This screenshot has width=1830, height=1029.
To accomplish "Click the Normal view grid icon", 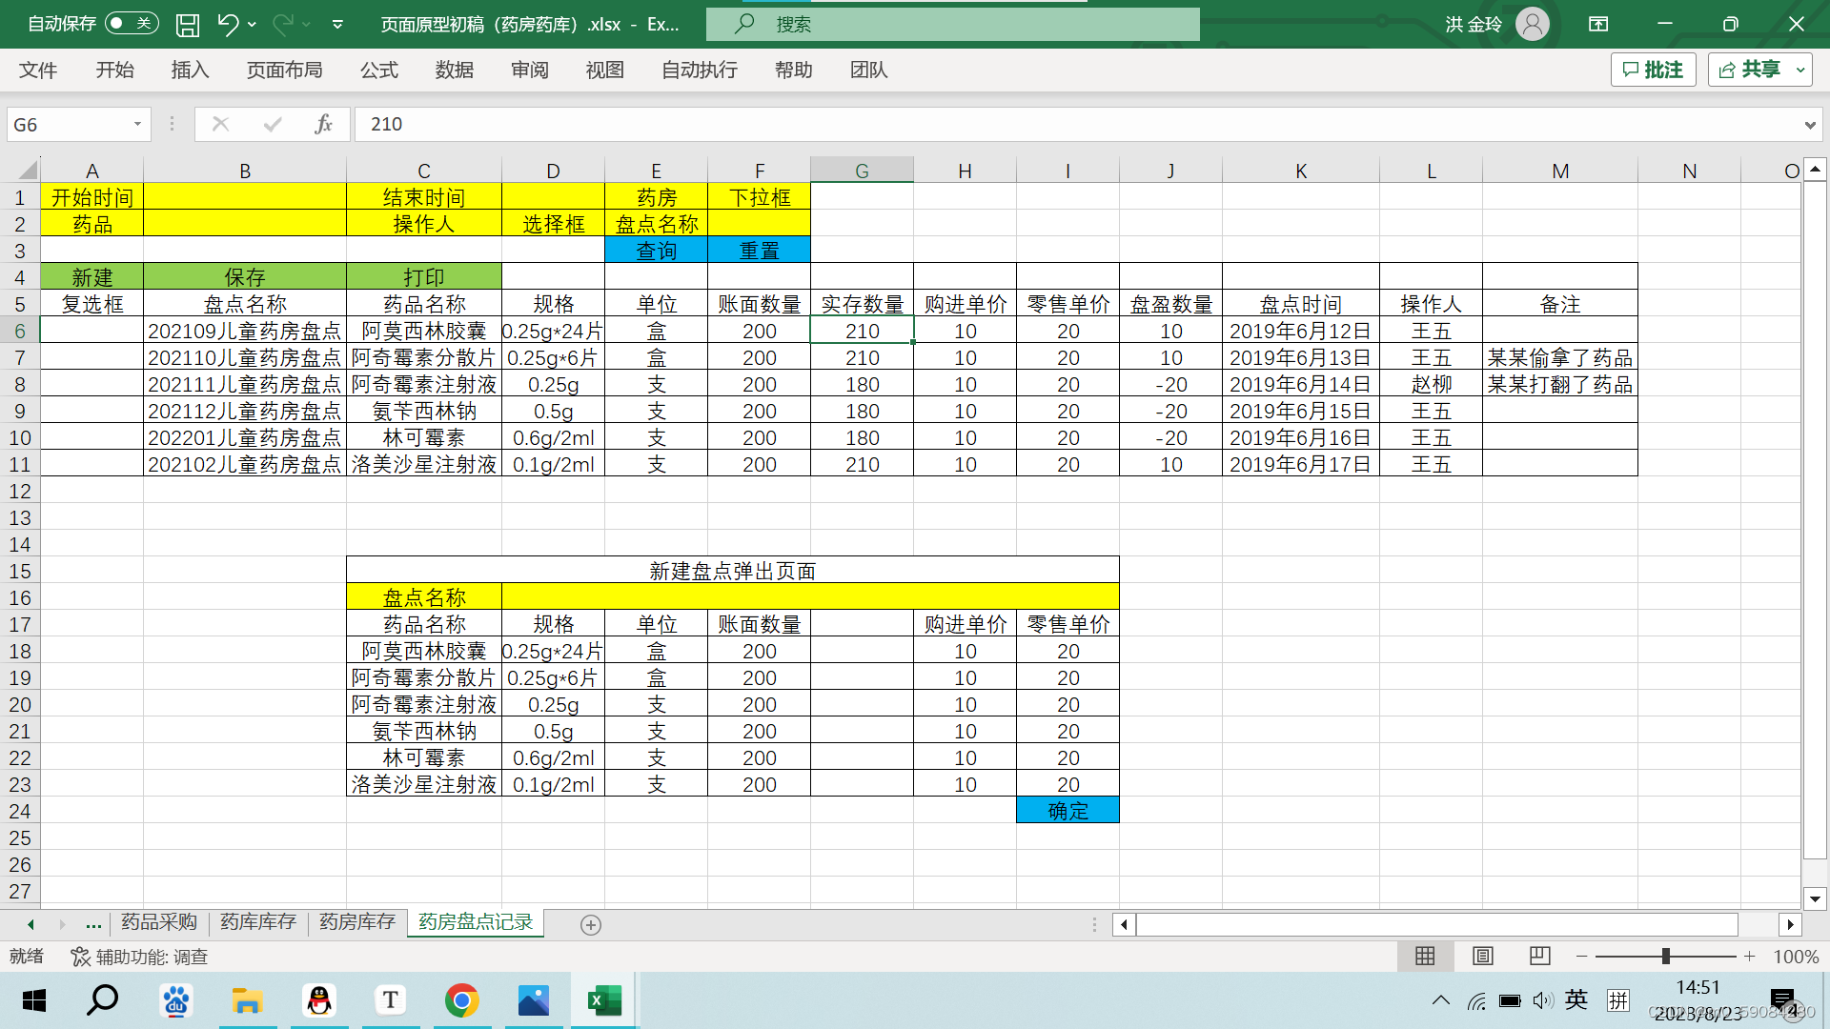I will (1425, 956).
